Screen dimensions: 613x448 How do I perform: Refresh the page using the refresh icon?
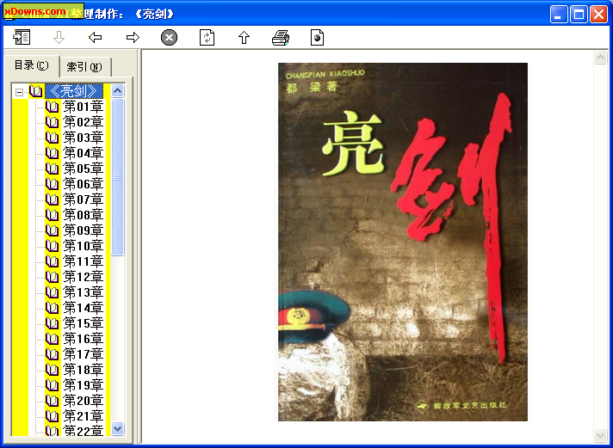(x=207, y=38)
